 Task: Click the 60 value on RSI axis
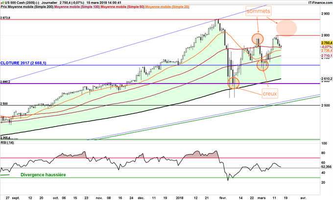(x=323, y=163)
